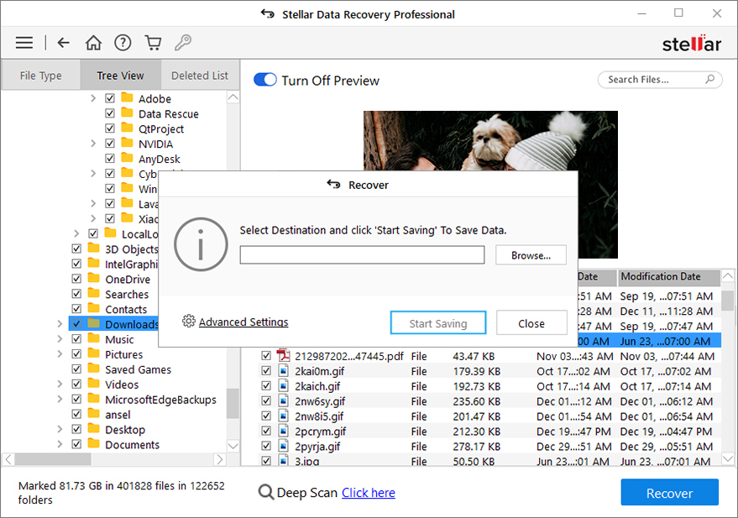
Task: Click the destination path input field
Action: point(362,255)
